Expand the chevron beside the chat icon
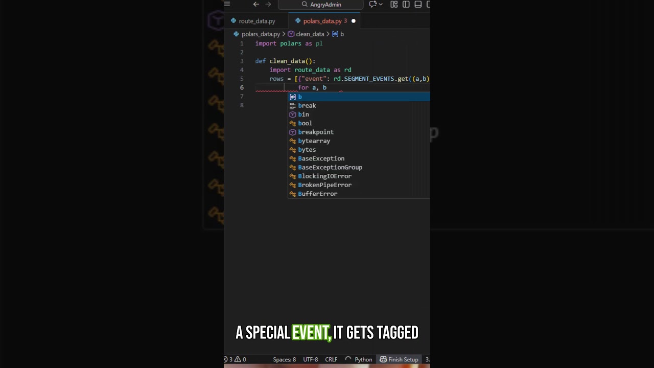654x368 pixels. point(381,4)
